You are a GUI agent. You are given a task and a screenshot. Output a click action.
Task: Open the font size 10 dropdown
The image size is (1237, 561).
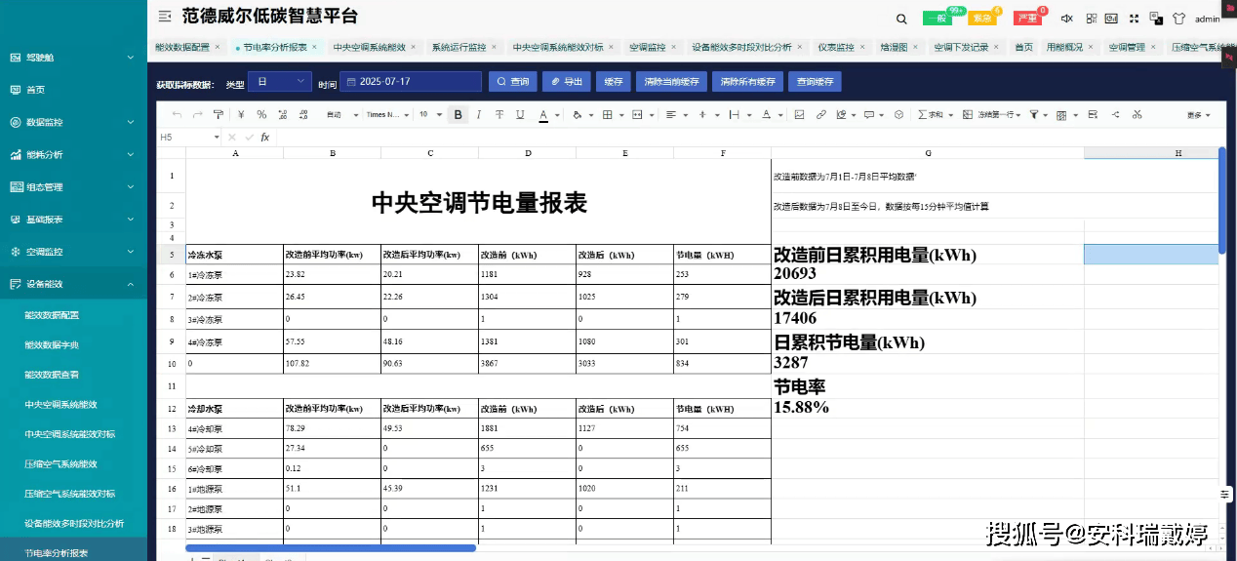coord(430,115)
